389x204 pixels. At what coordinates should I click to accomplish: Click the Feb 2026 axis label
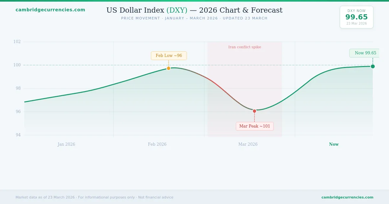point(157,144)
